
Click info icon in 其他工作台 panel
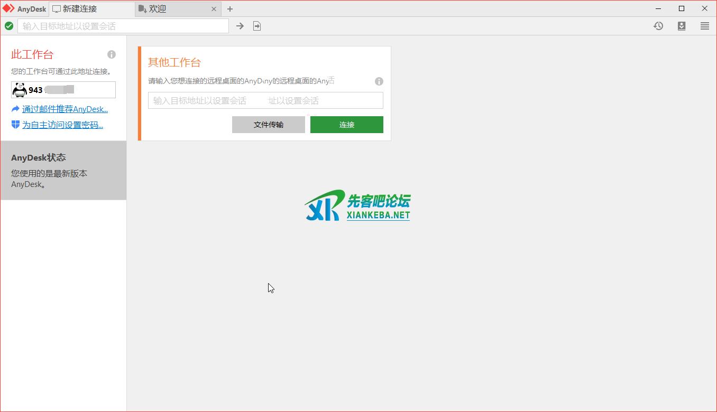coord(379,81)
